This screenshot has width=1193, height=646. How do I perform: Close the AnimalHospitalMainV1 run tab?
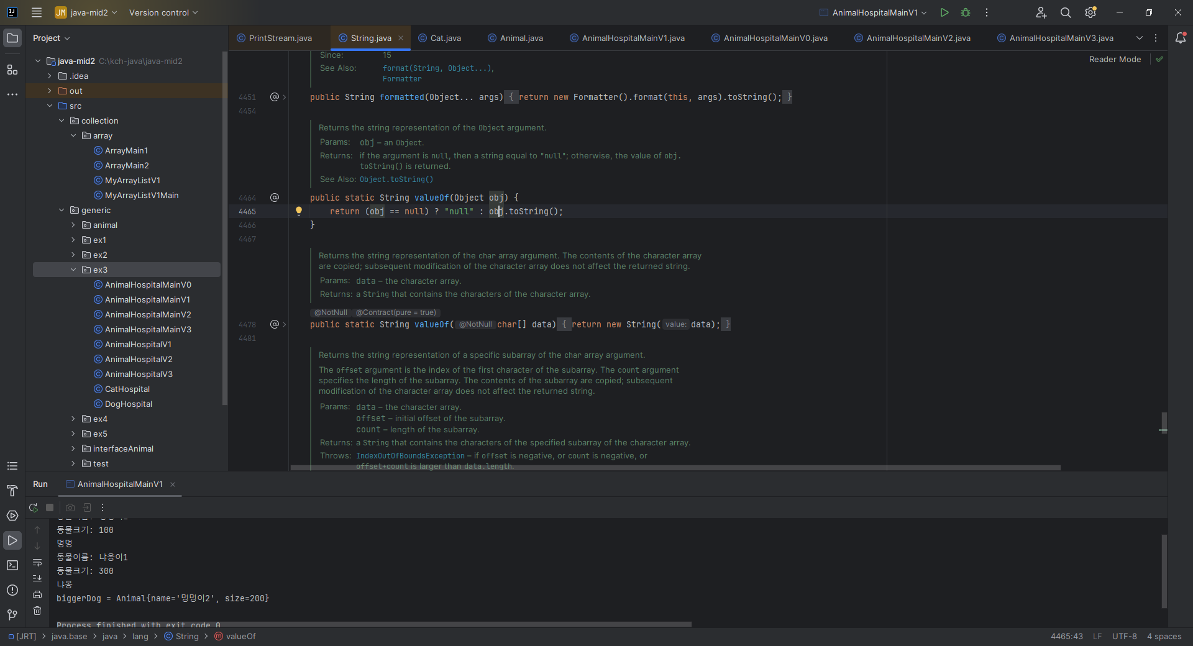173,484
